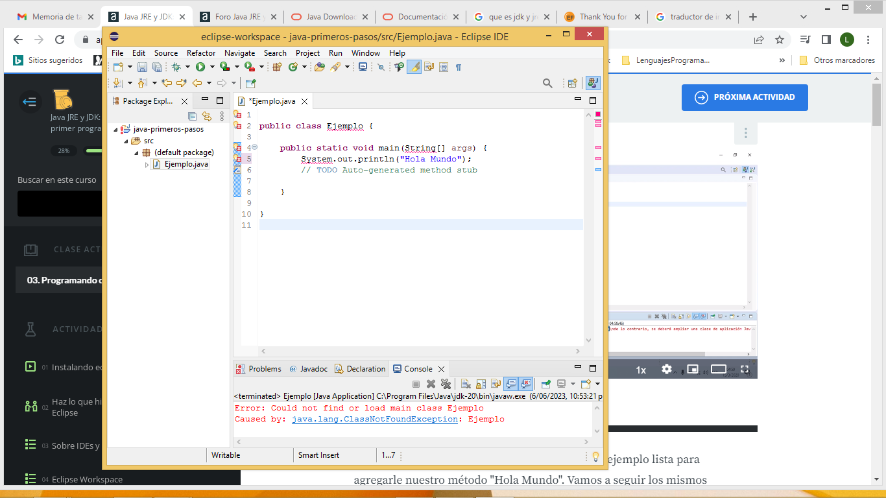Click the External Tools run icon

point(250,67)
